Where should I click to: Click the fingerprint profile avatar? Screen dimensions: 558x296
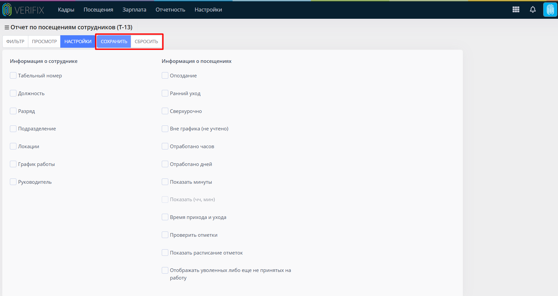tap(550, 10)
